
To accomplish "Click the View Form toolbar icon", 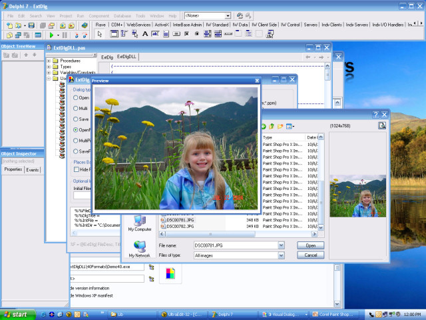I will tap(18, 35).
